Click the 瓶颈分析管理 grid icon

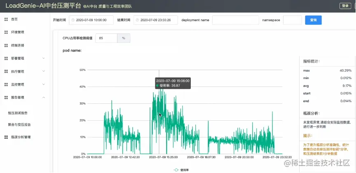pos(6,137)
